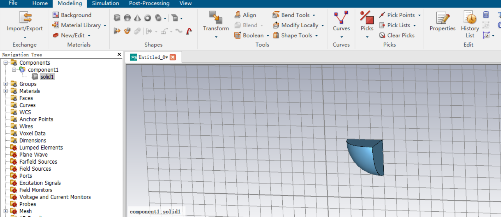The image size is (501, 217).
Task: Click Pick Lists
Action: click(395, 25)
